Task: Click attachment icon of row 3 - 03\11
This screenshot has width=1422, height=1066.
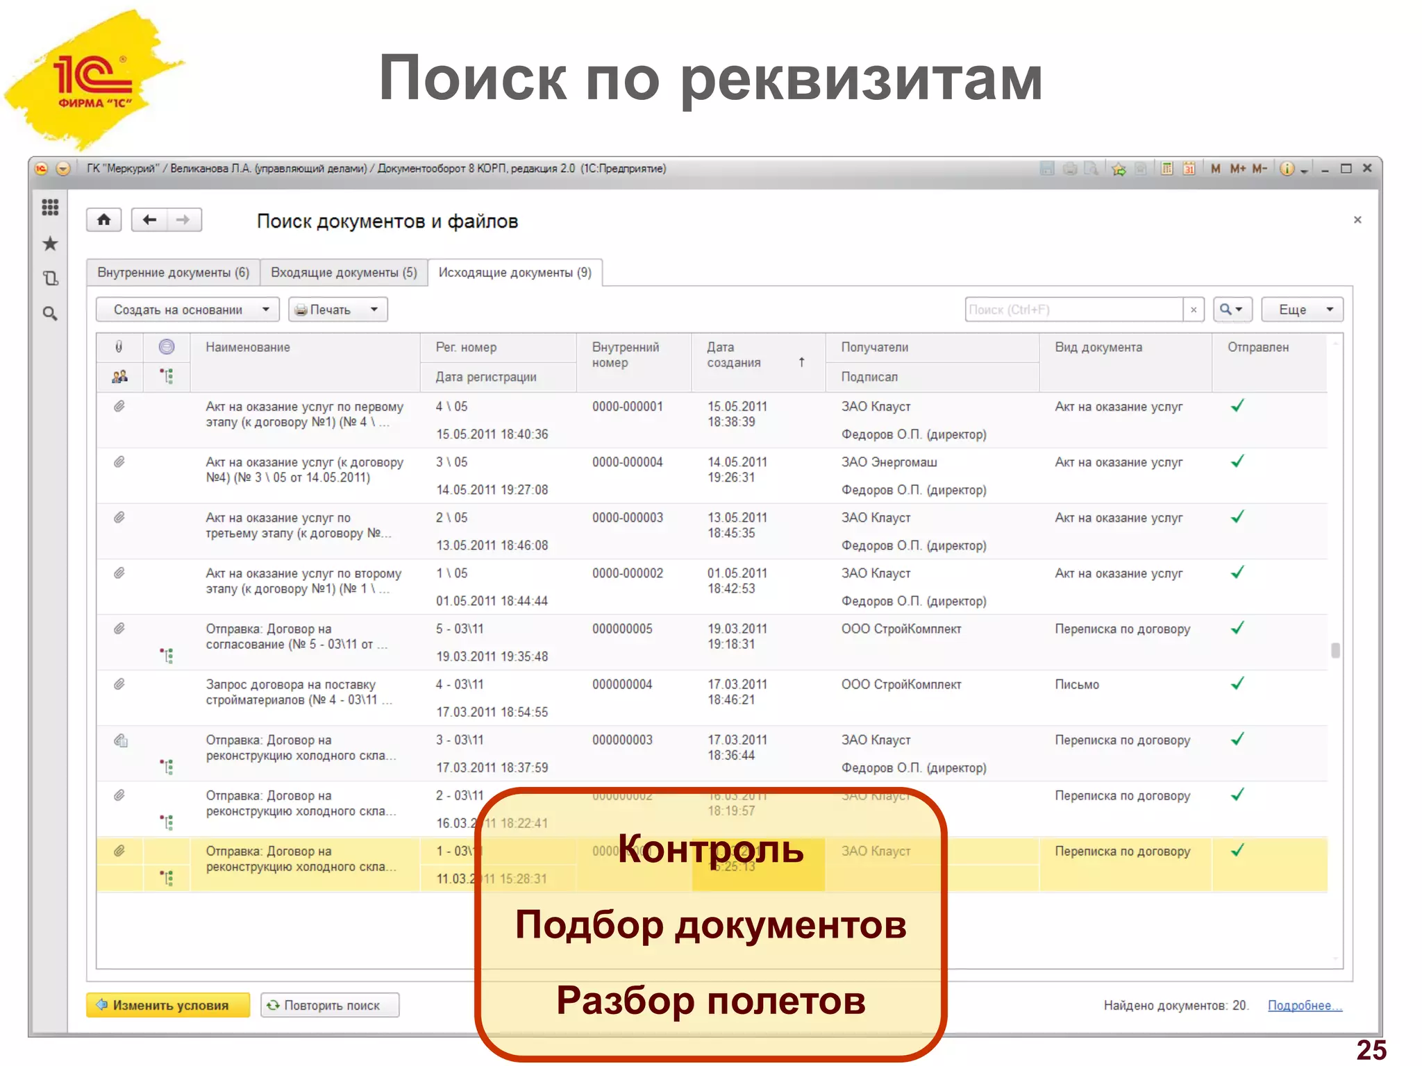Action: click(x=120, y=741)
